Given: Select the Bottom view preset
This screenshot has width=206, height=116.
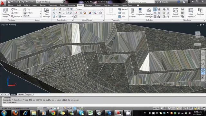Looking at the screenshot, I should (x=28, y=13).
